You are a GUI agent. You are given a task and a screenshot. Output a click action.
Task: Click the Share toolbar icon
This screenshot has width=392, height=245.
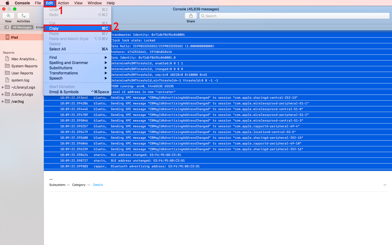point(191,16)
